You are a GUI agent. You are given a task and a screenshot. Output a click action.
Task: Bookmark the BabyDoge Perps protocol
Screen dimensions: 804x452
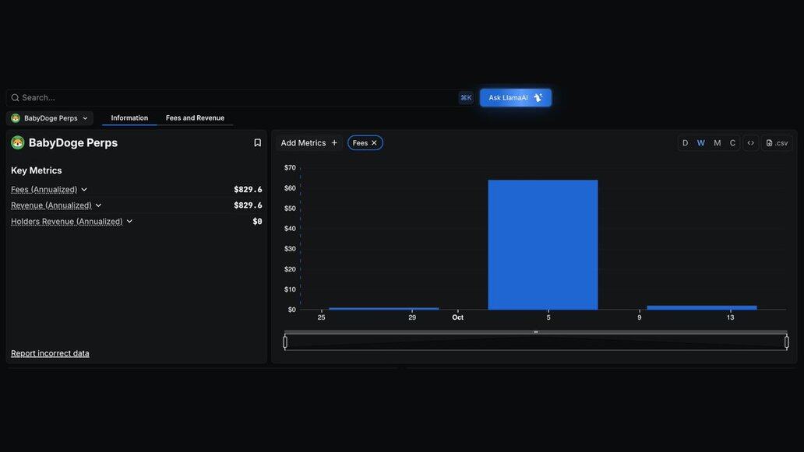tap(257, 143)
